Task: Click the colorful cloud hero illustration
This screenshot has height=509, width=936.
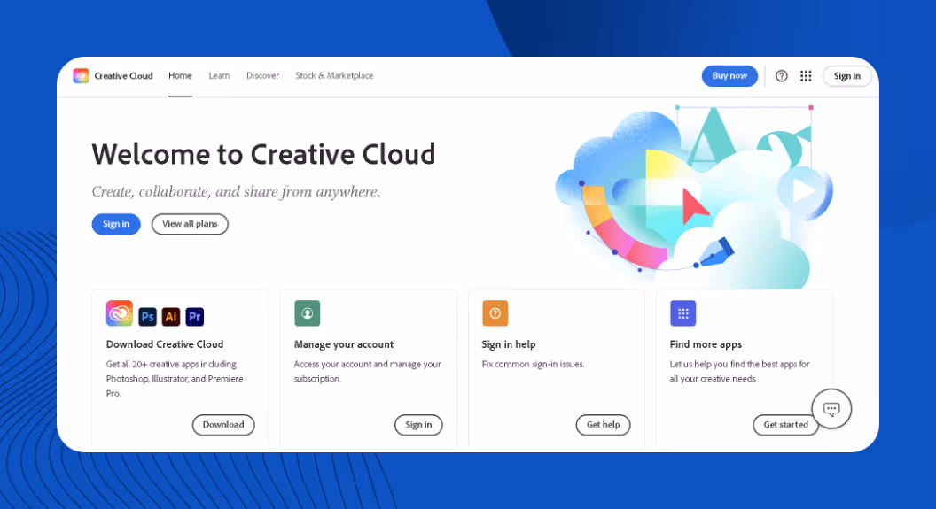Action: tap(694, 197)
